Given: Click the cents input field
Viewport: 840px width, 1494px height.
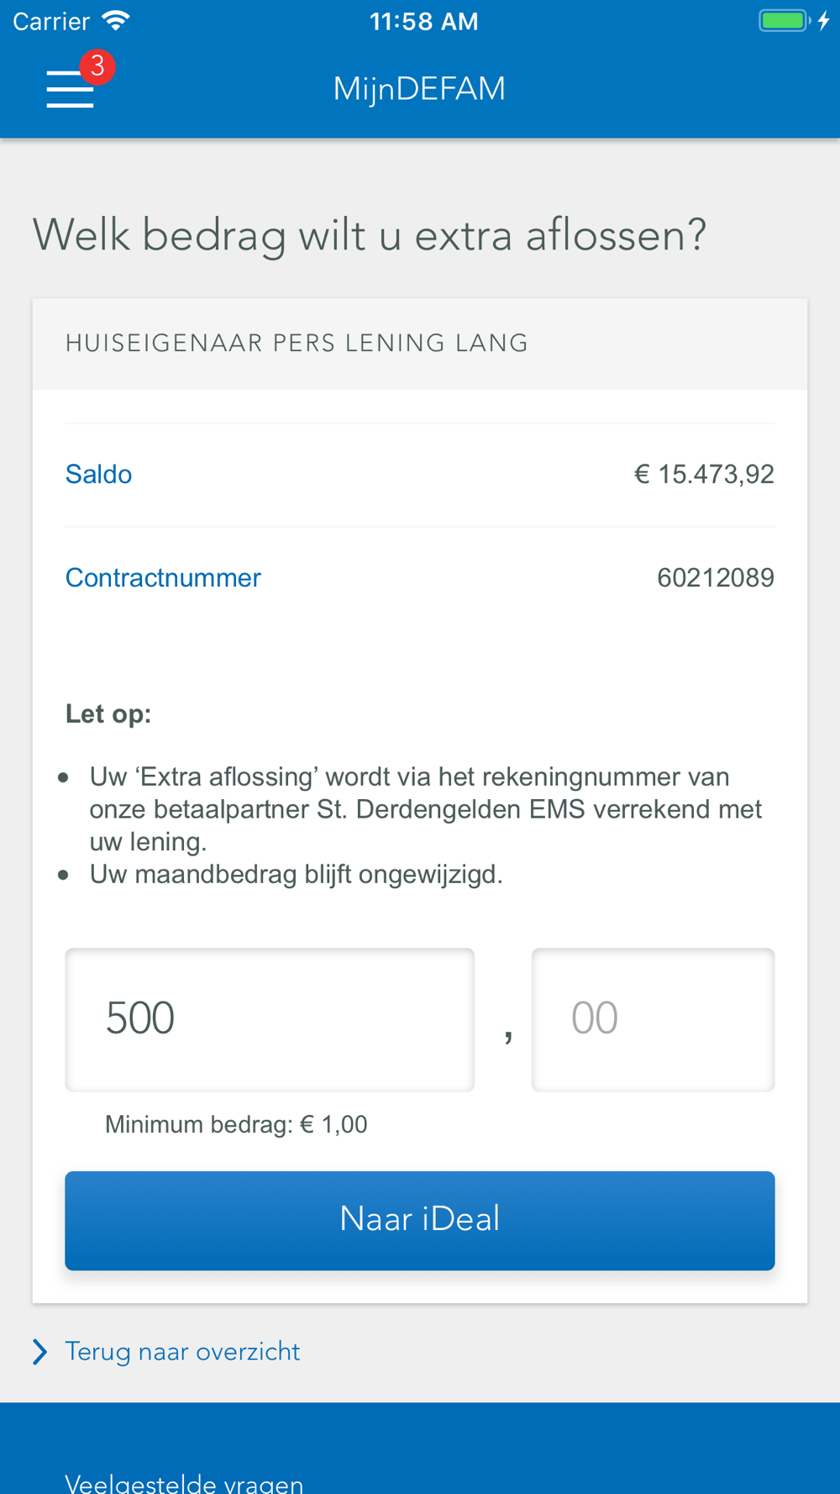Looking at the screenshot, I should (x=653, y=1019).
